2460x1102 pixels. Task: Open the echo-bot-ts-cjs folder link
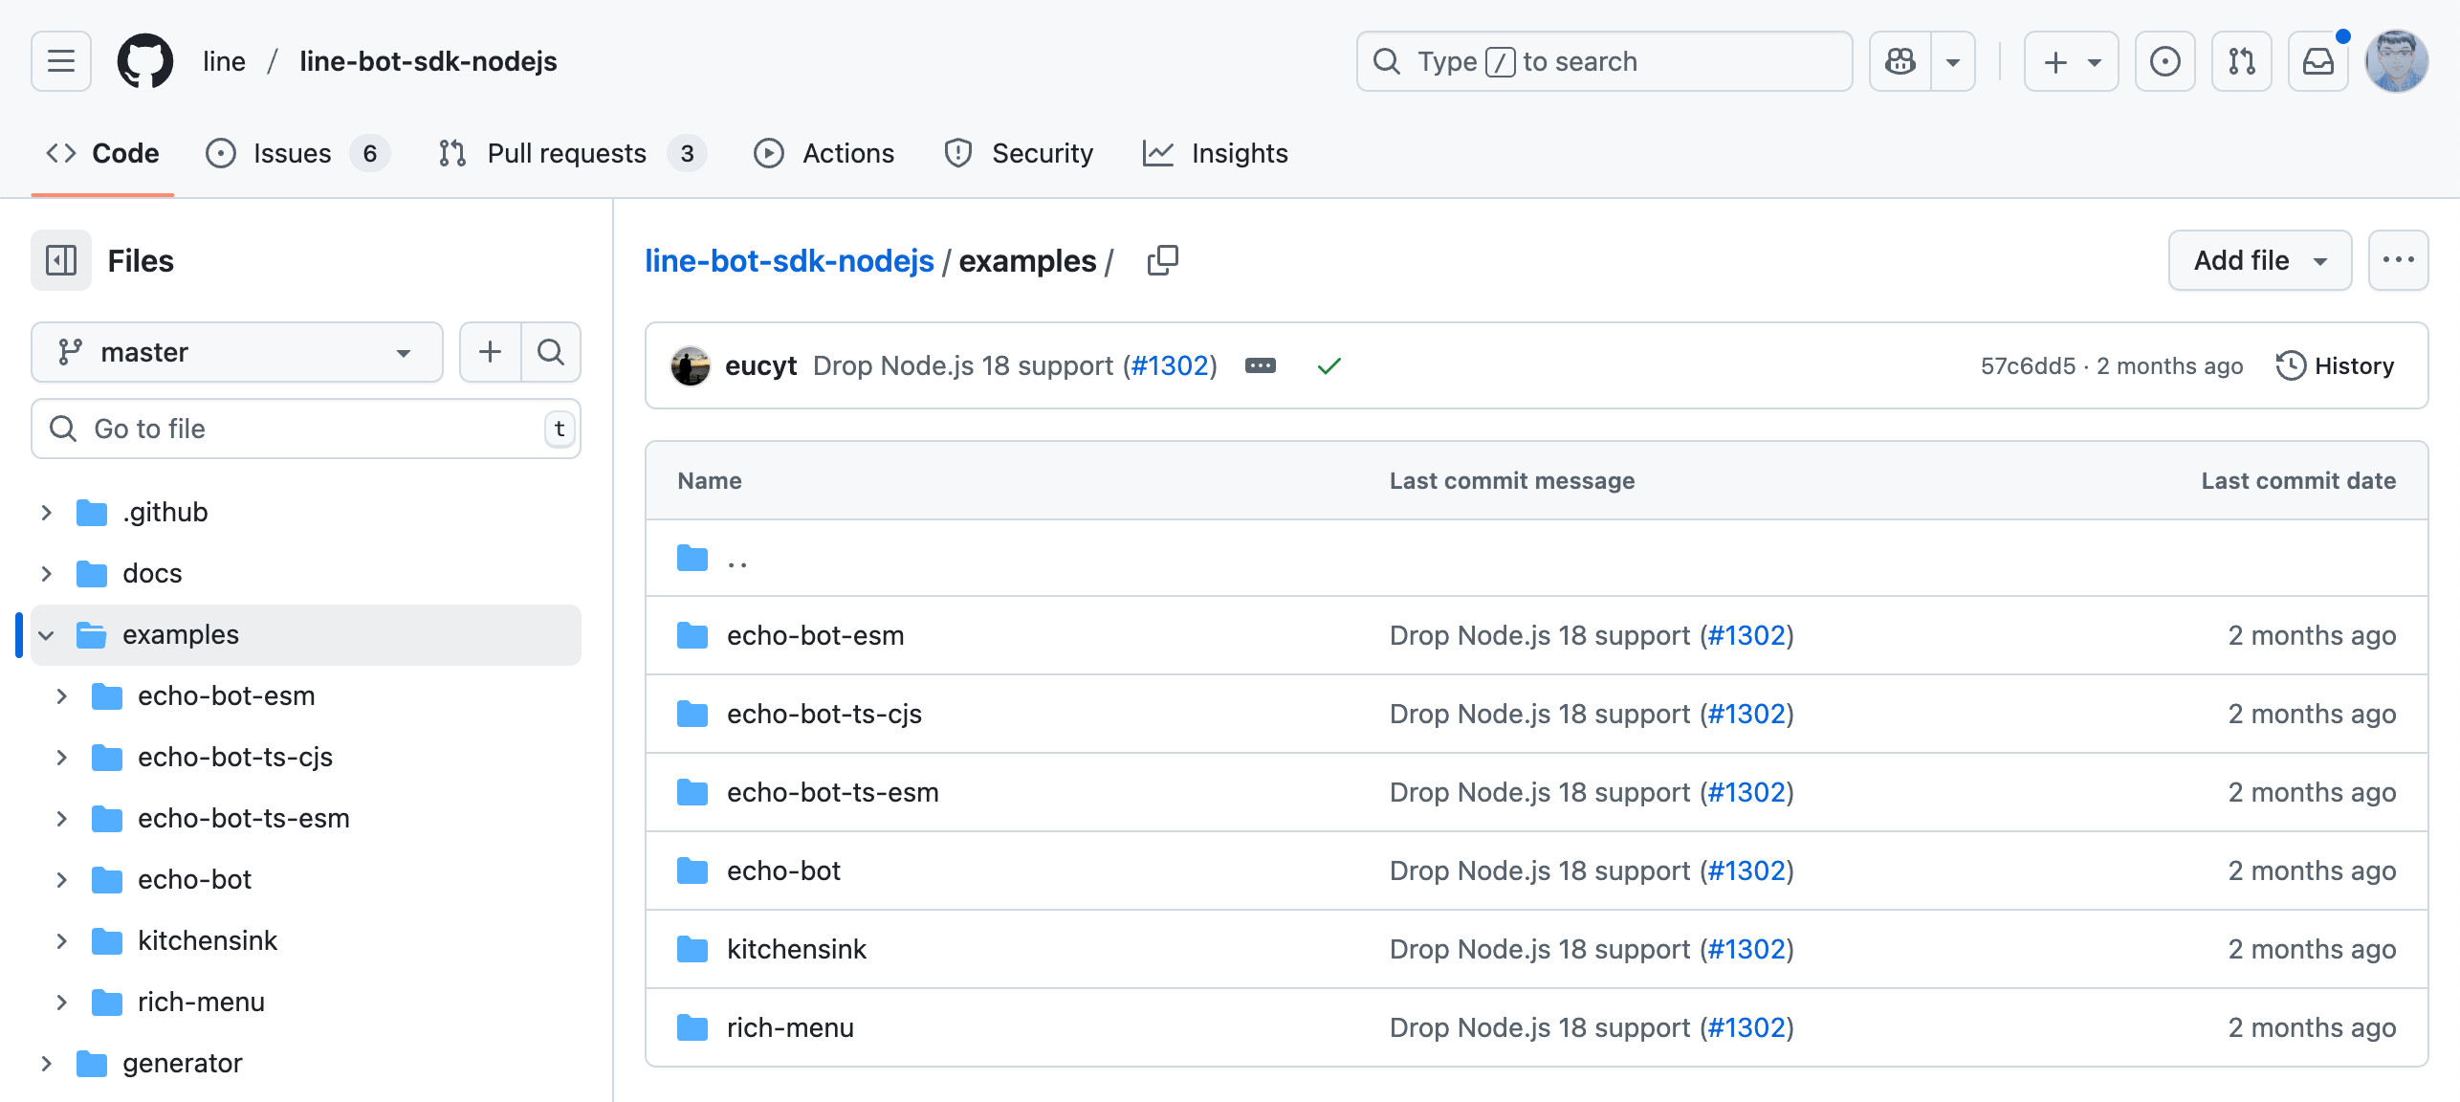pyautogui.click(x=824, y=714)
